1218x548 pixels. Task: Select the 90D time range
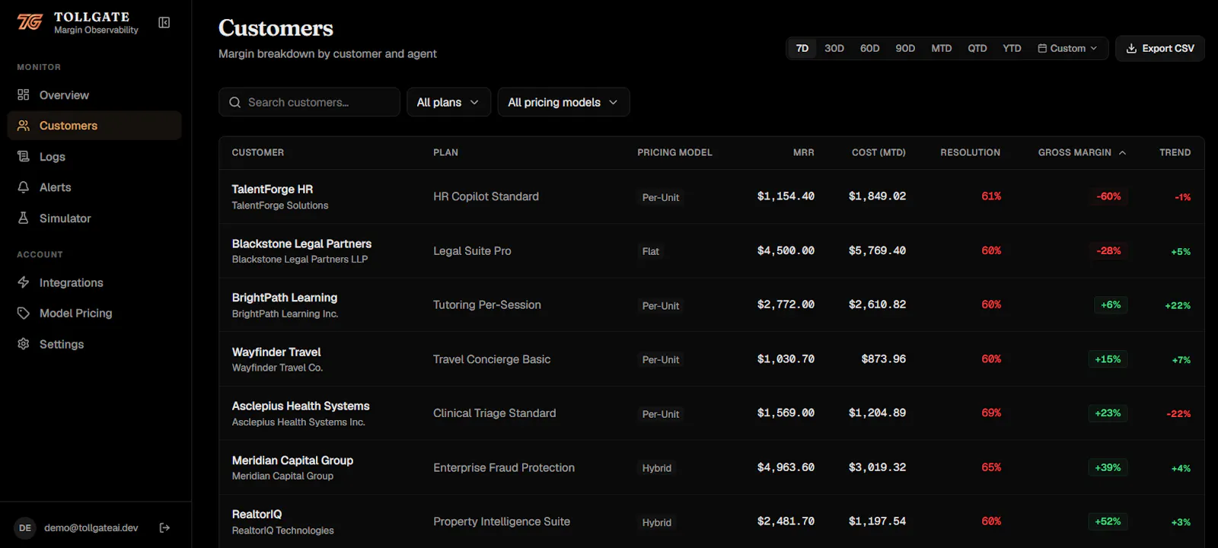point(905,48)
